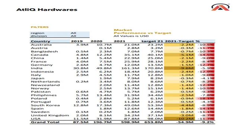Viewport: 242px width, 136px height.
Task: Select the '2021-Target' column header
Action: click(179, 41)
